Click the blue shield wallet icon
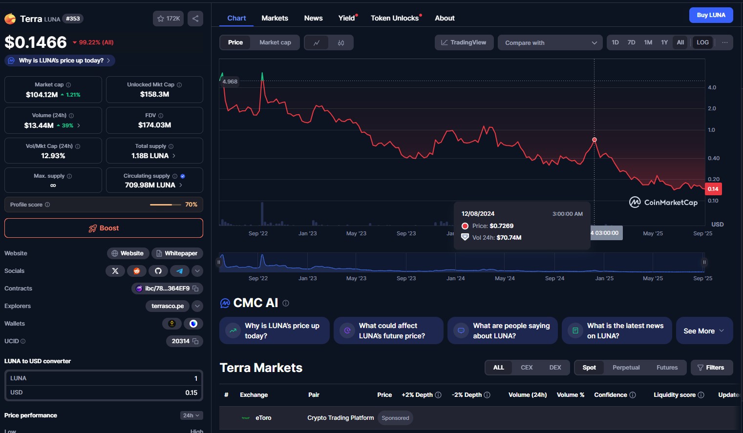 point(193,324)
